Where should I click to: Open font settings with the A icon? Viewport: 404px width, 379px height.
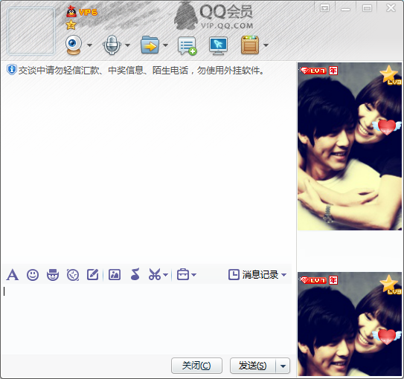(13, 275)
